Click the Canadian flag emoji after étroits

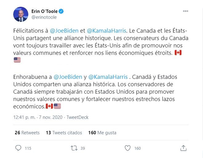click(x=178, y=53)
